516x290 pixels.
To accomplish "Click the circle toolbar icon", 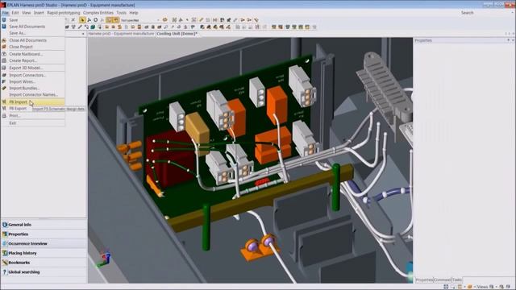I will point(95,20).
